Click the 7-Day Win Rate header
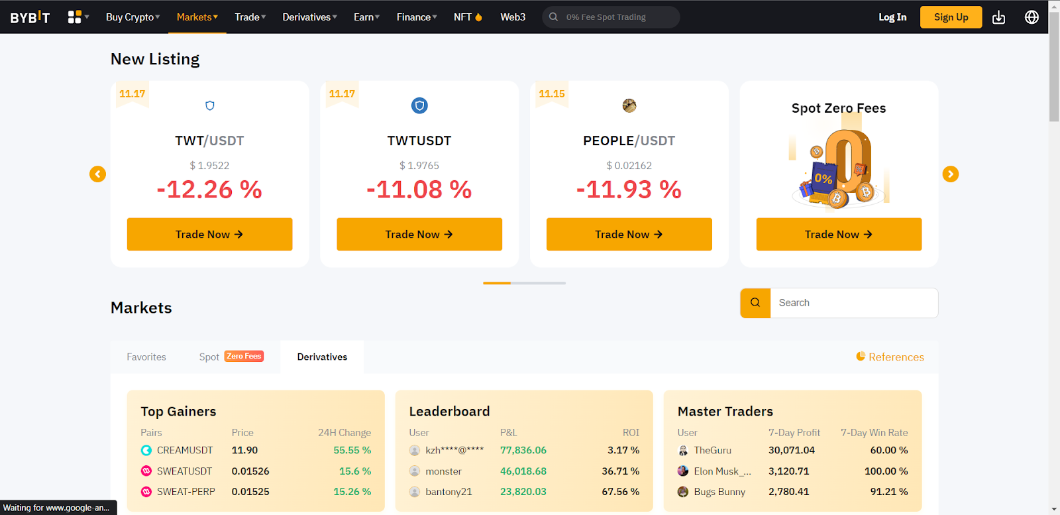 click(x=874, y=433)
